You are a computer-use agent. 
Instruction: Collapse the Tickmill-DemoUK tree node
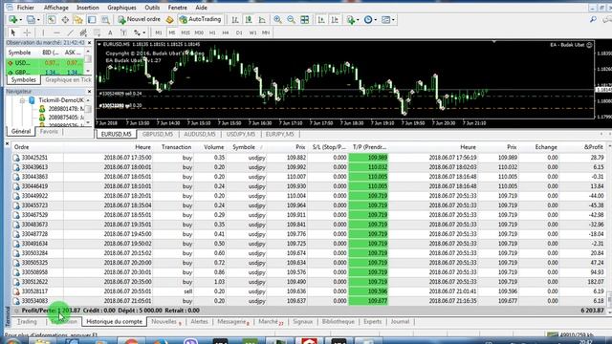(22, 100)
